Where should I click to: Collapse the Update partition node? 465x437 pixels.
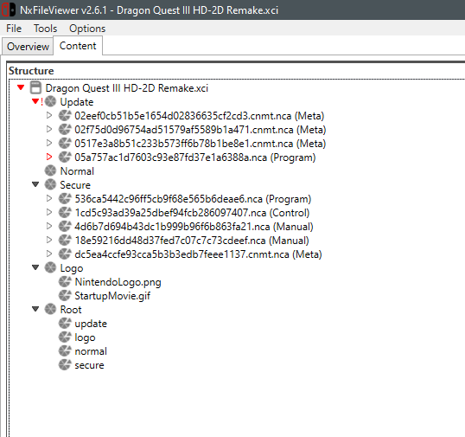tap(35, 101)
